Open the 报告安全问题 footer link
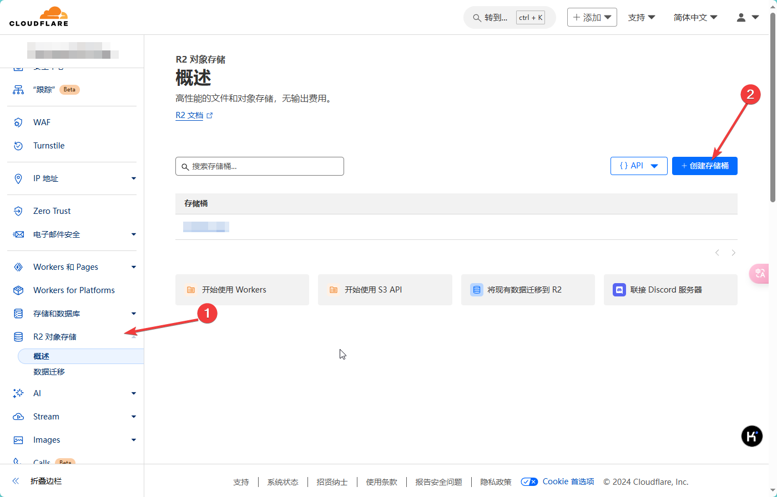The width and height of the screenshot is (777, 497). click(x=438, y=482)
